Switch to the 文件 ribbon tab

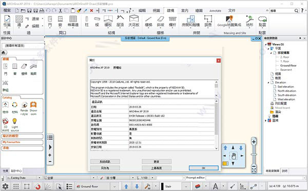pos(232,10)
